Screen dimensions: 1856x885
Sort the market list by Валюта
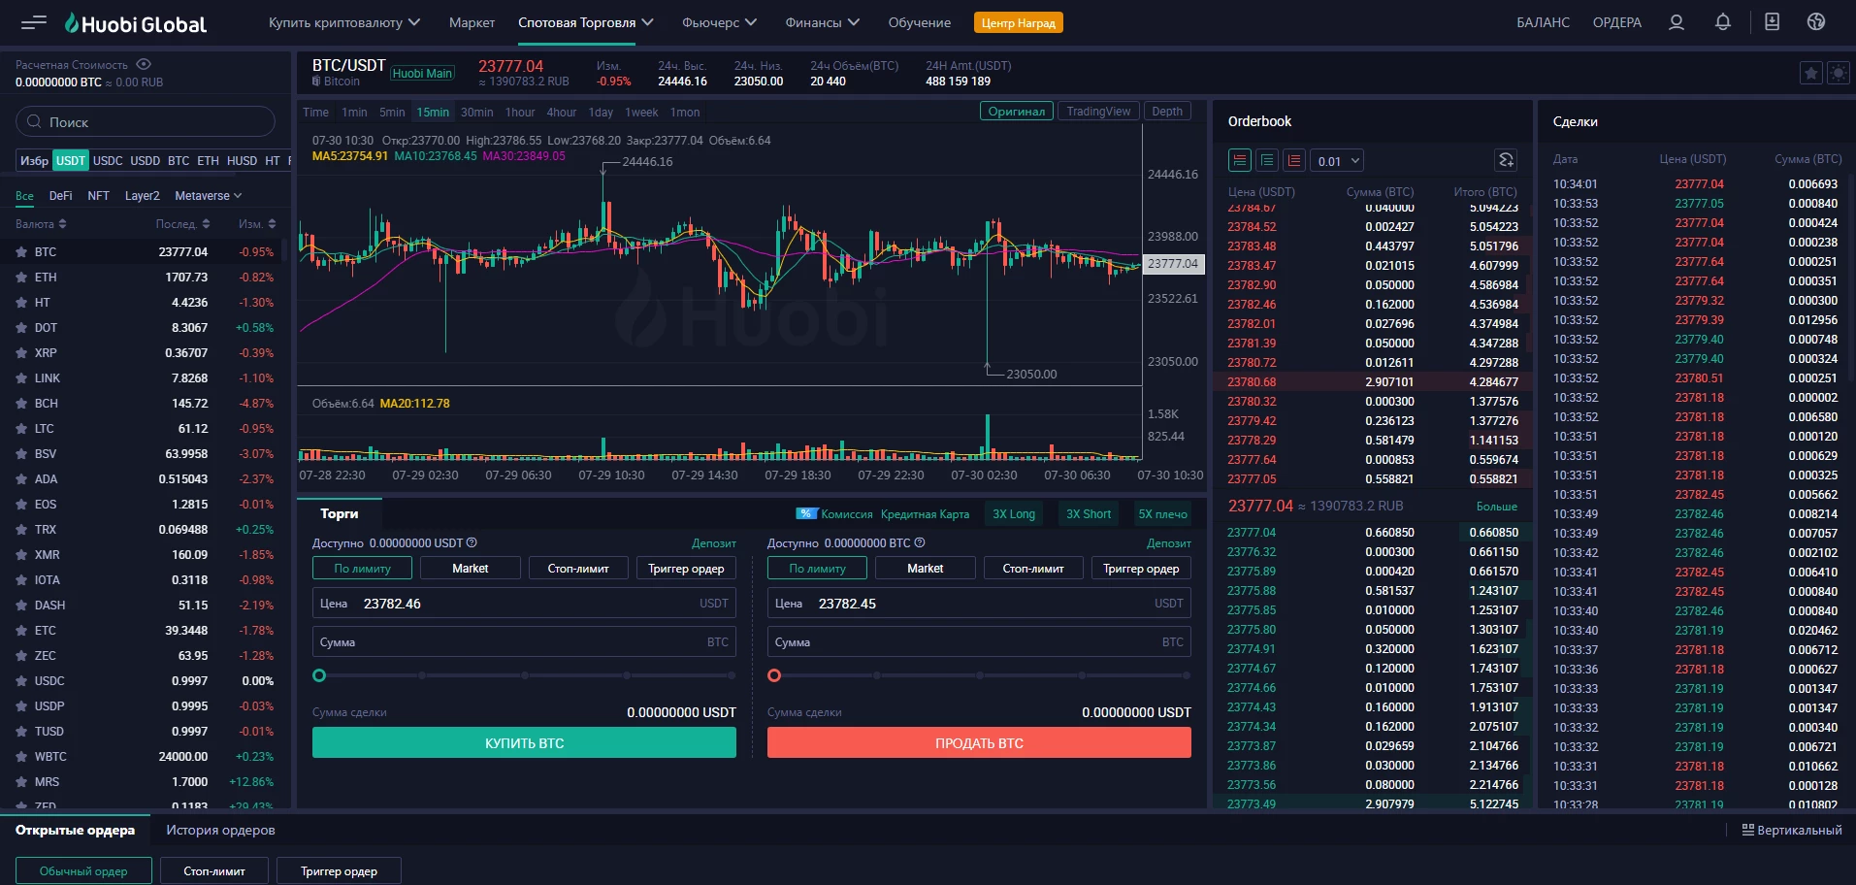41,224
